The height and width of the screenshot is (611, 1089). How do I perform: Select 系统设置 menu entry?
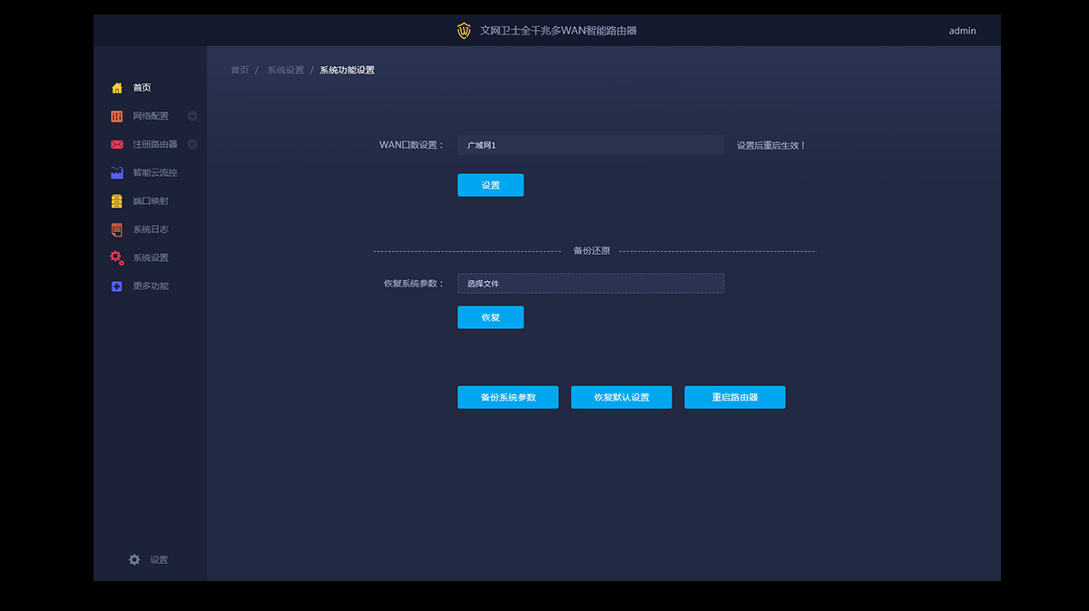pos(151,257)
